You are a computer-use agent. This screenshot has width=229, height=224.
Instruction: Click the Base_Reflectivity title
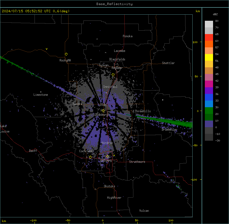pyautogui.click(x=114, y=4)
